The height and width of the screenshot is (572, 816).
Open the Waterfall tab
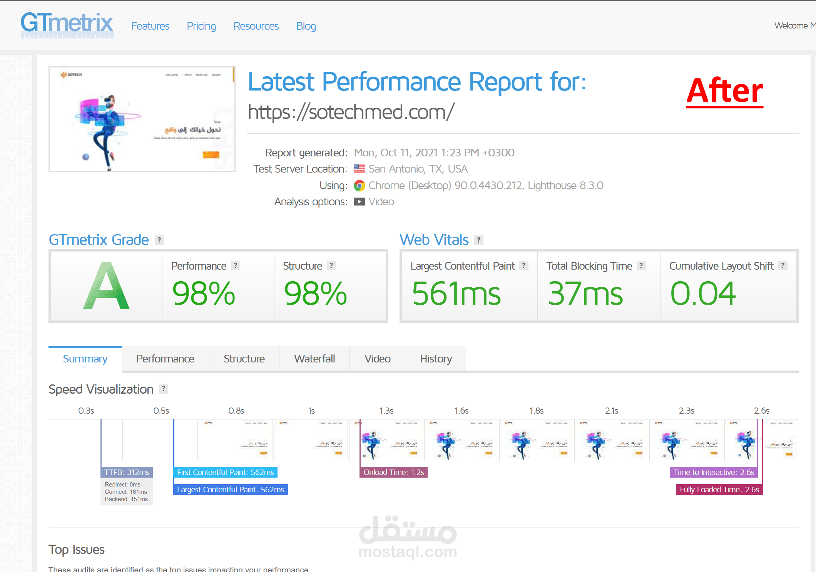pos(314,359)
